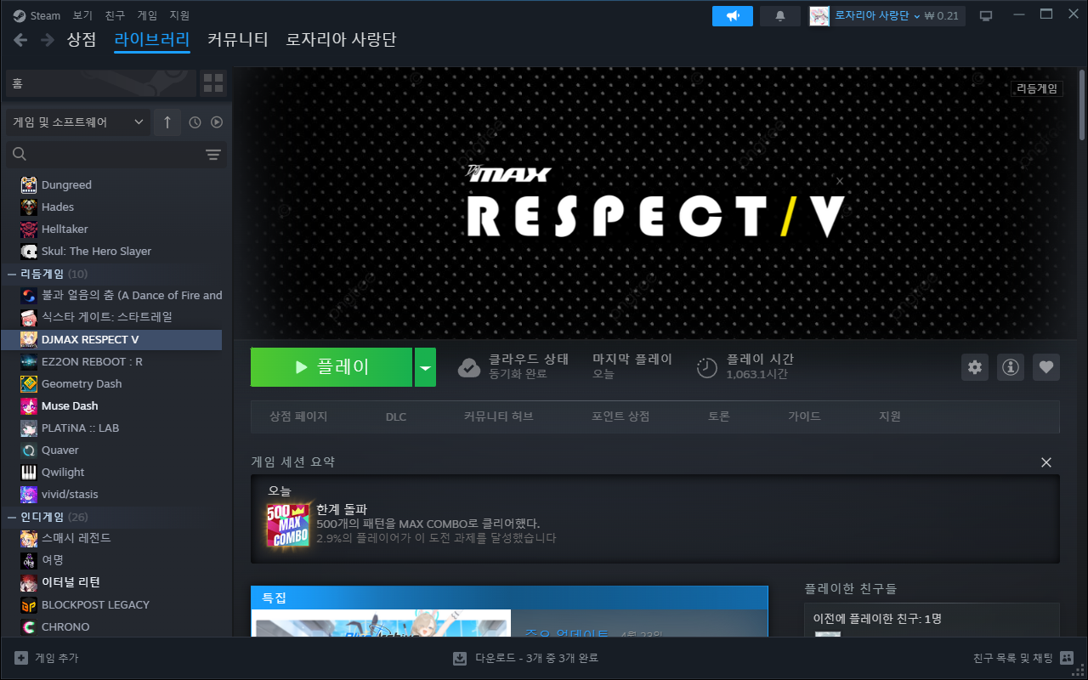
Task: Toggle the recent activity clock filter
Action: [195, 122]
